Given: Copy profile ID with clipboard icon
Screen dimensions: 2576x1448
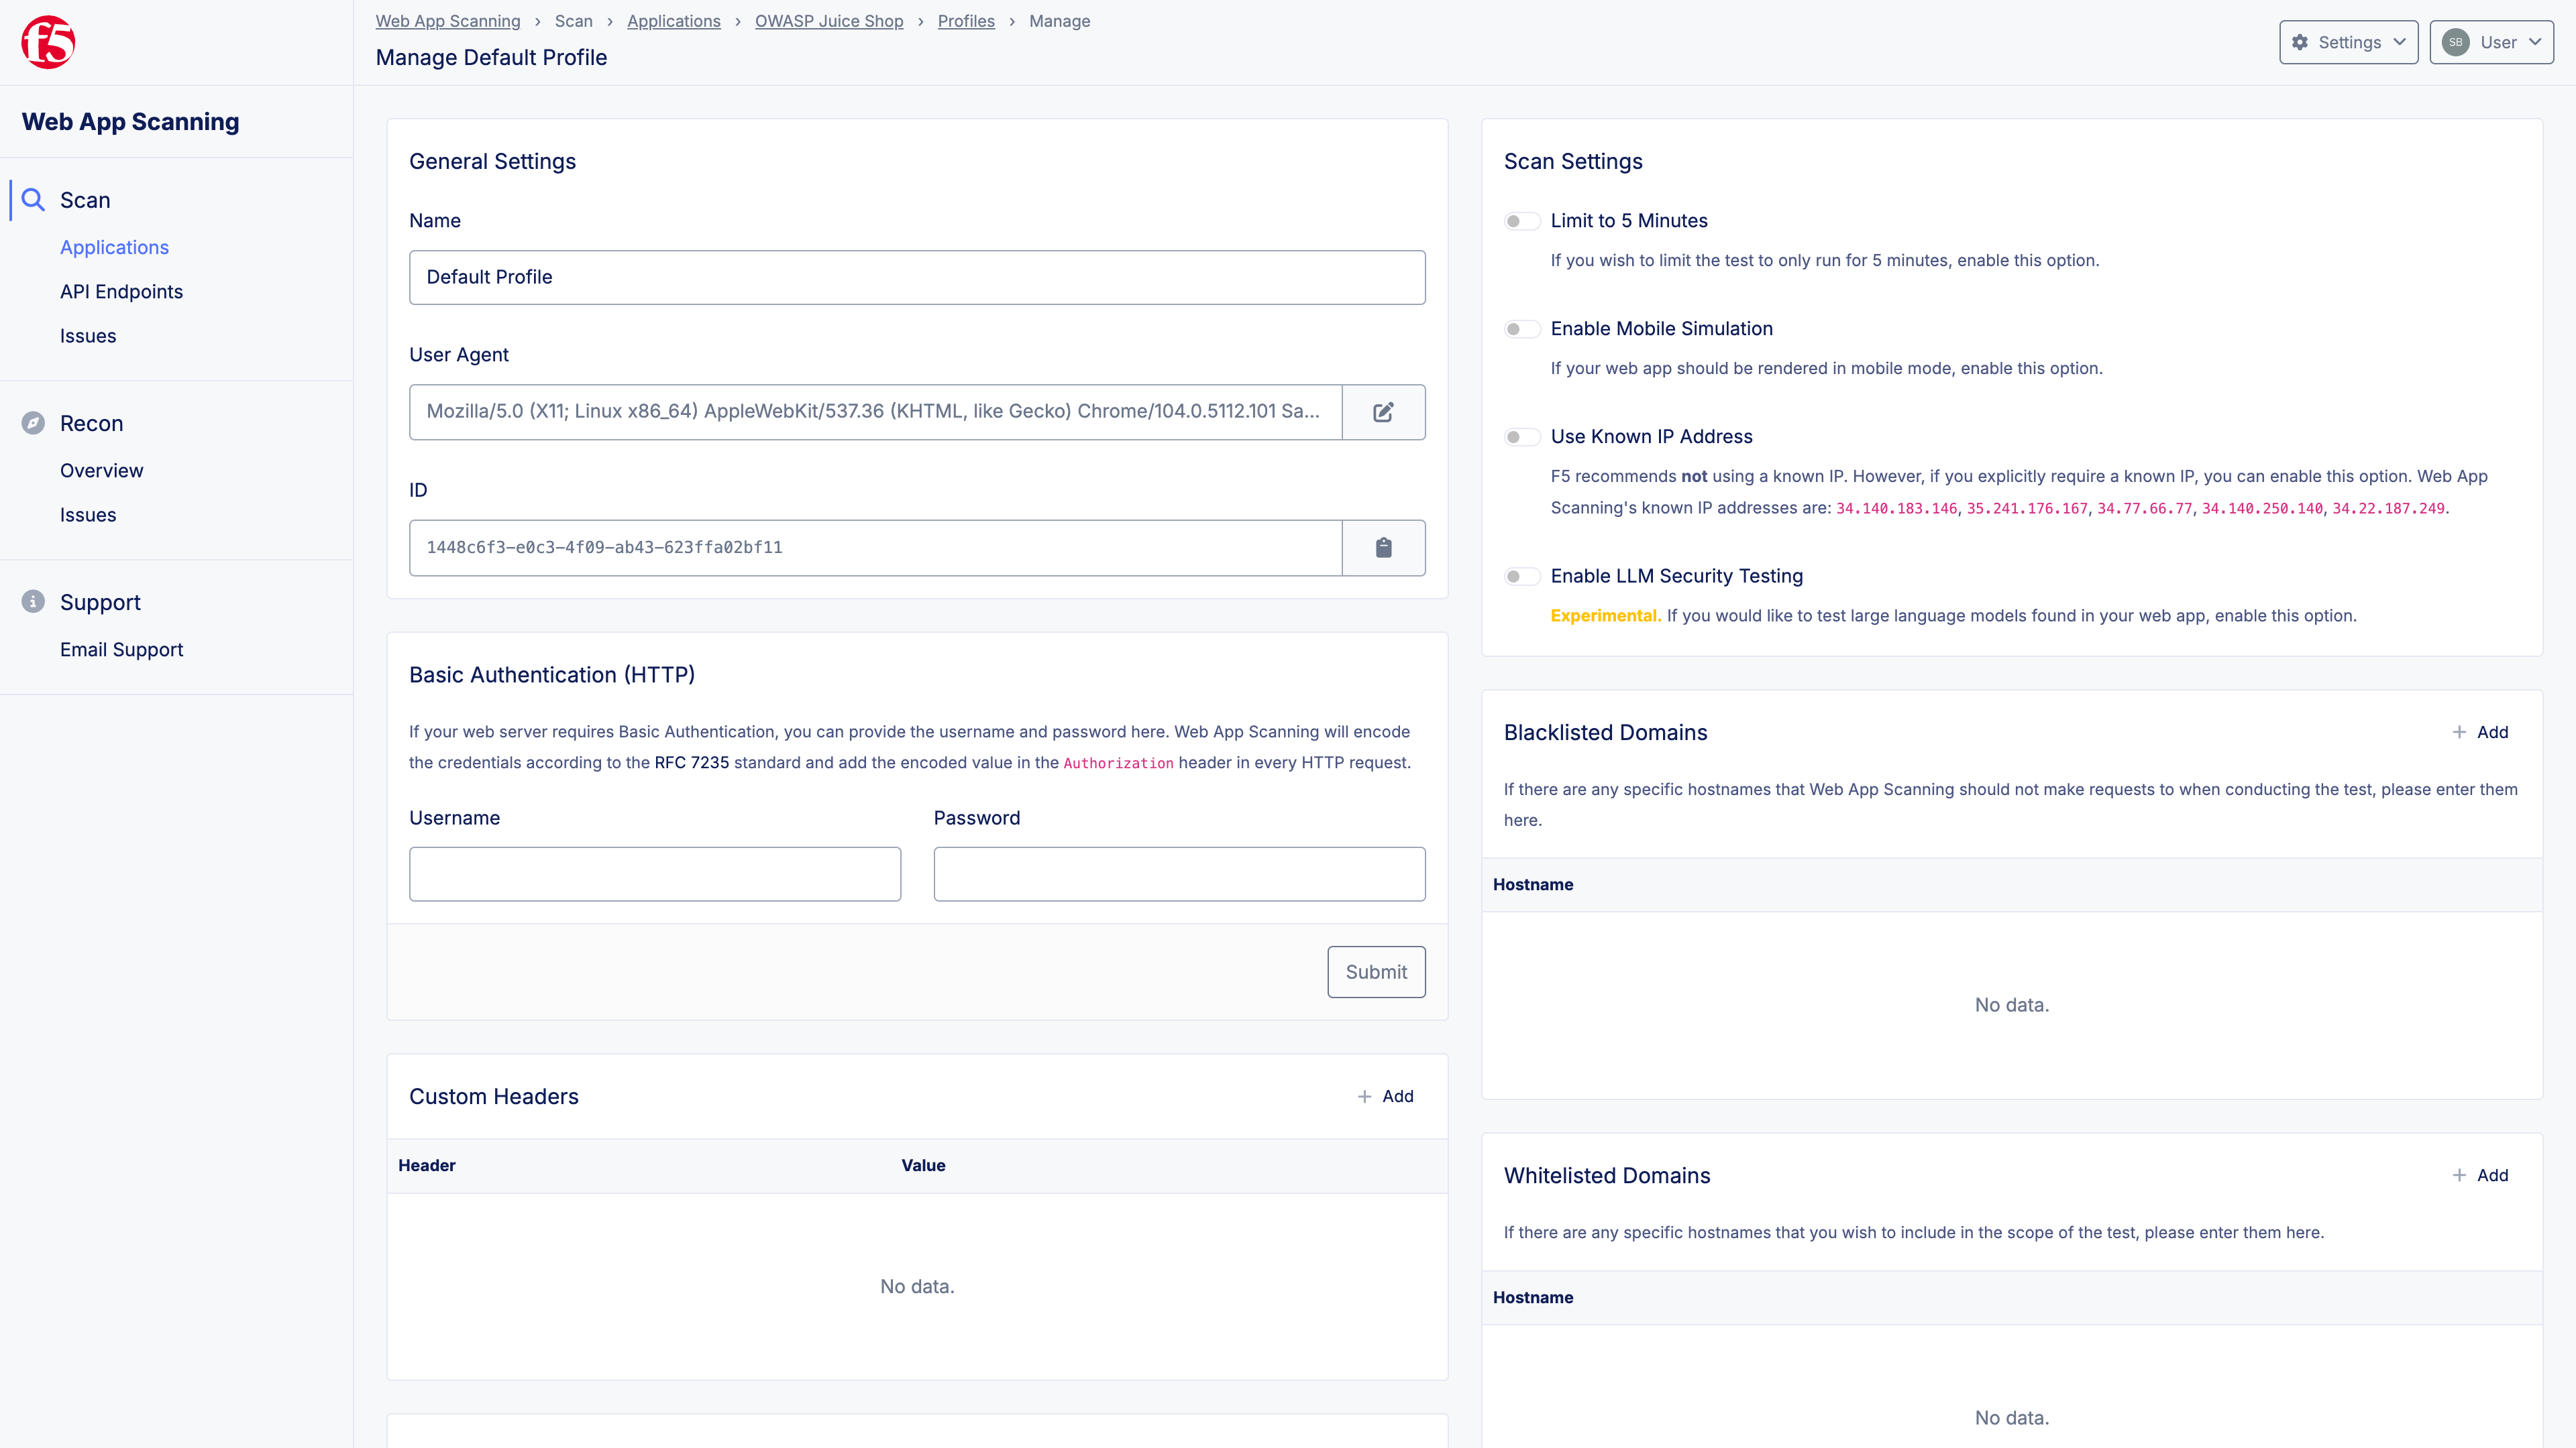Looking at the screenshot, I should (1383, 548).
